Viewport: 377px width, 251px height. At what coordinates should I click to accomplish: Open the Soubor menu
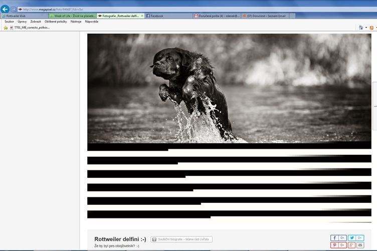pos(9,22)
